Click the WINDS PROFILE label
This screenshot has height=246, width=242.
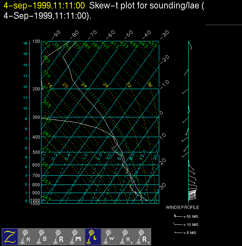point(182,207)
